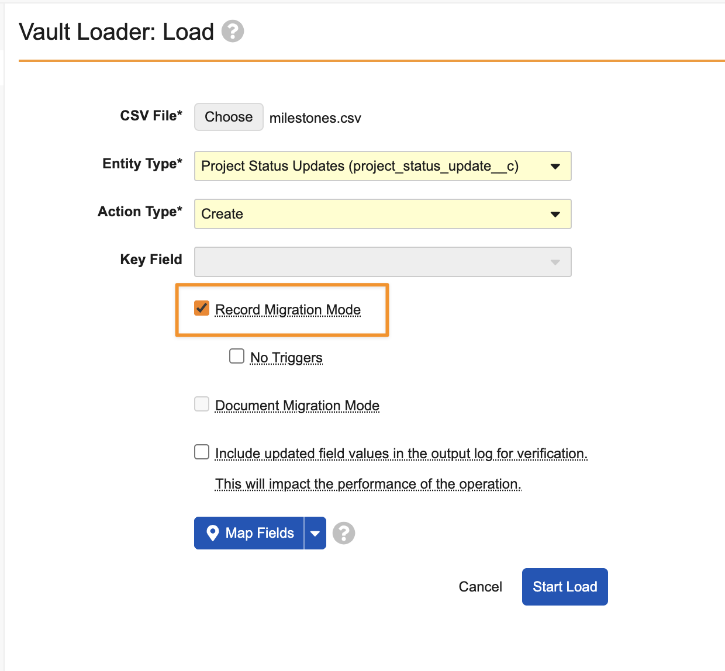Click the Map Fields pin button
The width and height of the screenshot is (725, 671).
coord(249,533)
